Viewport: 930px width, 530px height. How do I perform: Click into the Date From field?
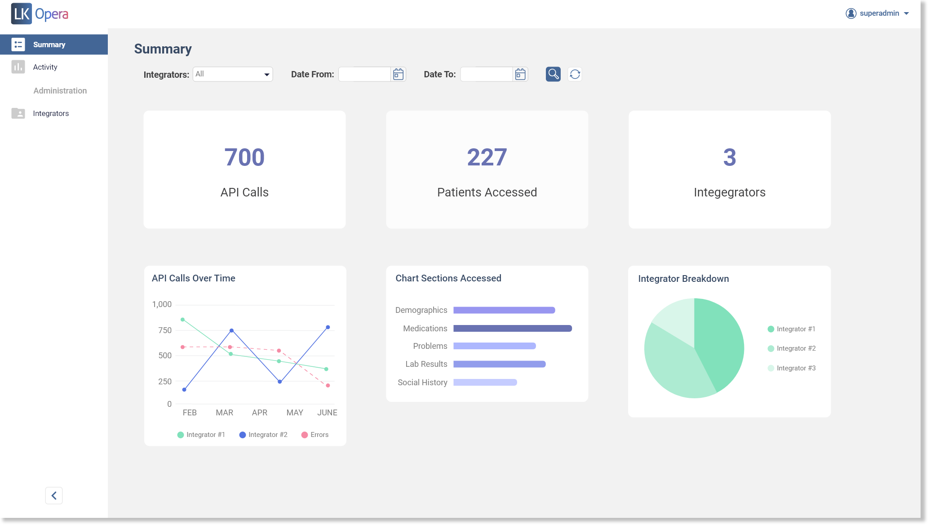click(x=365, y=74)
